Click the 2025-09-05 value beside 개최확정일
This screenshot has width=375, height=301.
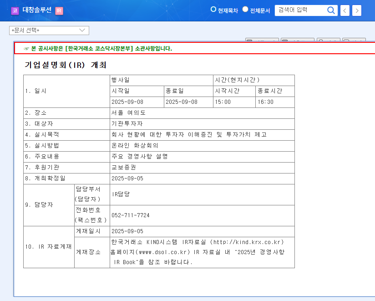127,178
